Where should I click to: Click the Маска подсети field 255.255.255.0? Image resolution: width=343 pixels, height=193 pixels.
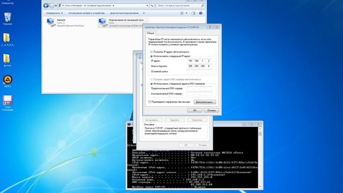click(x=199, y=66)
